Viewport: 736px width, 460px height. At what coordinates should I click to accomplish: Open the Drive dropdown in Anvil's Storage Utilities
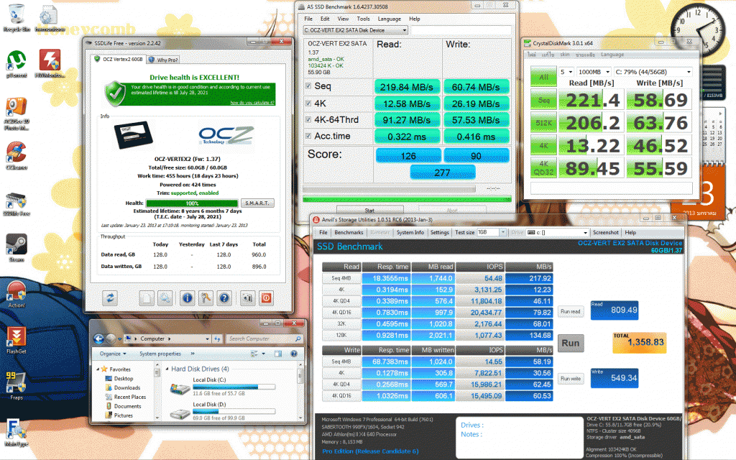click(557, 232)
